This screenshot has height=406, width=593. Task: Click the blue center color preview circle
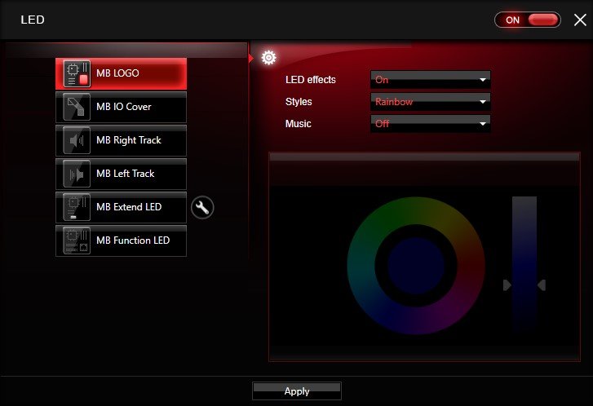(x=416, y=266)
